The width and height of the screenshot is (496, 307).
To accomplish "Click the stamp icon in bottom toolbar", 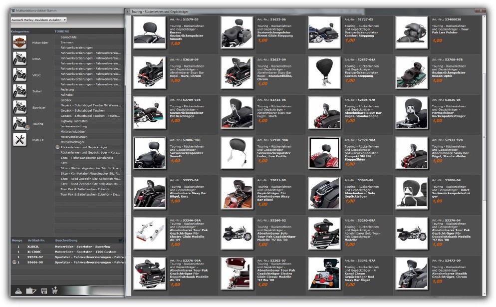I will (x=18, y=291).
